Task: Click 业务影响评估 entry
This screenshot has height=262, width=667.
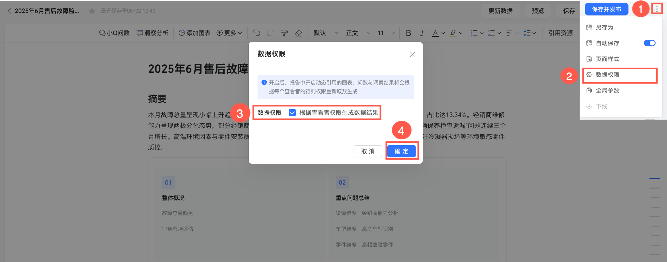Action: point(178,229)
